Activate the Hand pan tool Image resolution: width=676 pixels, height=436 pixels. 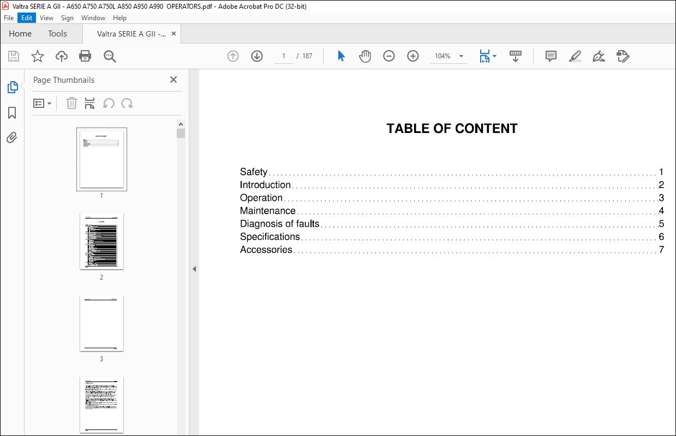[x=365, y=56]
